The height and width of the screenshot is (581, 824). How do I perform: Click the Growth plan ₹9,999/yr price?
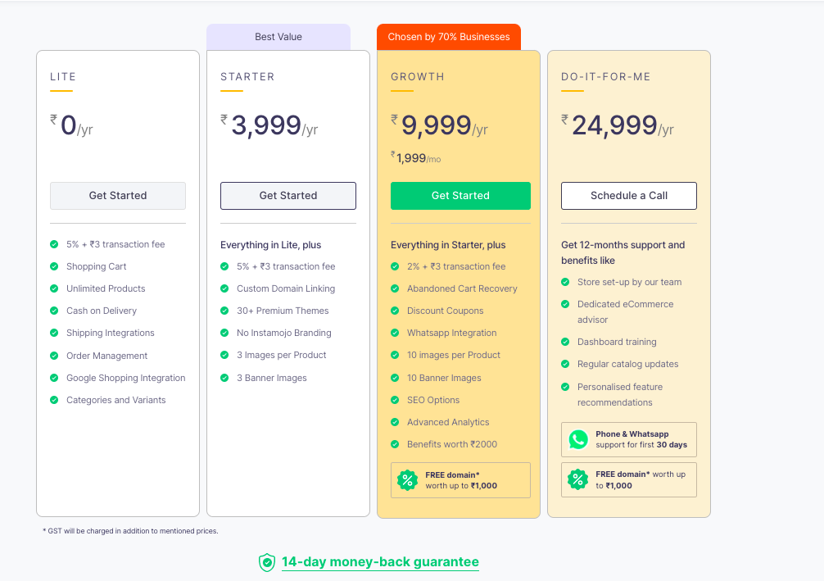click(439, 126)
